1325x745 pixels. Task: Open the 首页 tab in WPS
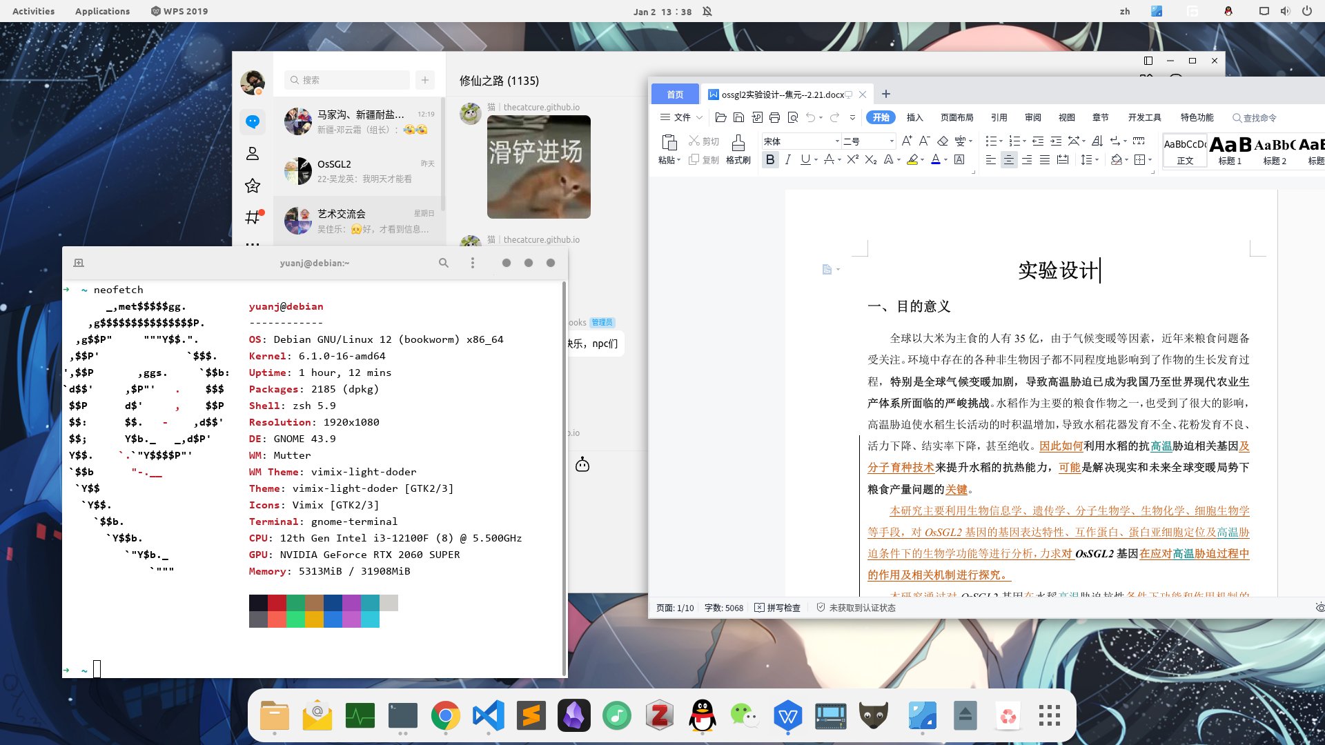(x=675, y=95)
